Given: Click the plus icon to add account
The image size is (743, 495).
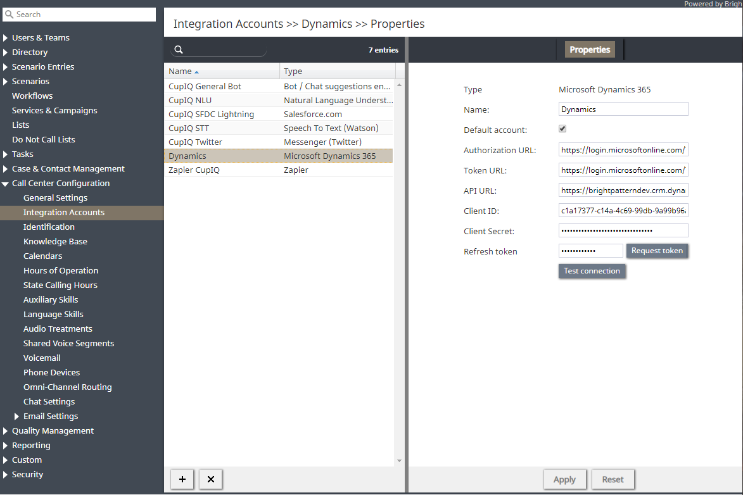Looking at the screenshot, I should [x=182, y=479].
